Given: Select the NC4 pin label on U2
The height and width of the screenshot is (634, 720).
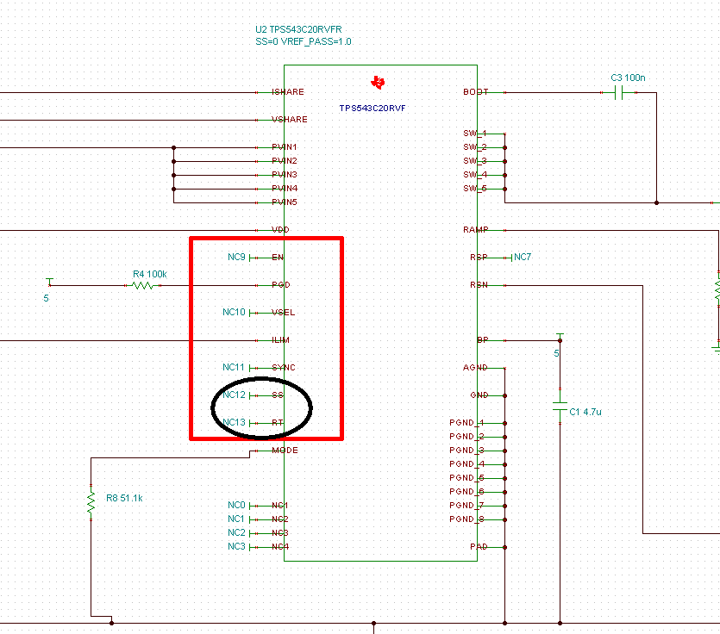Looking at the screenshot, I should point(280,546).
